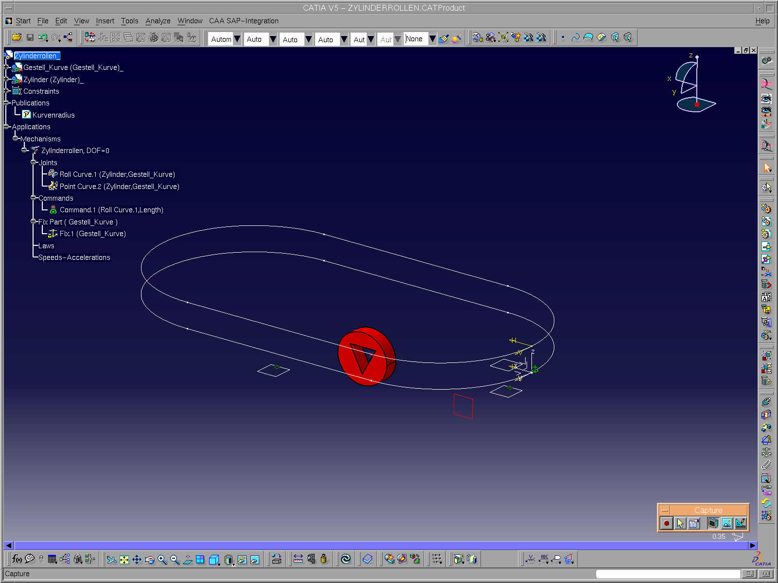The width and height of the screenshot is (778, 583).
Task: Select Point Curve.2 joint in tree
Action: (120, 187)
